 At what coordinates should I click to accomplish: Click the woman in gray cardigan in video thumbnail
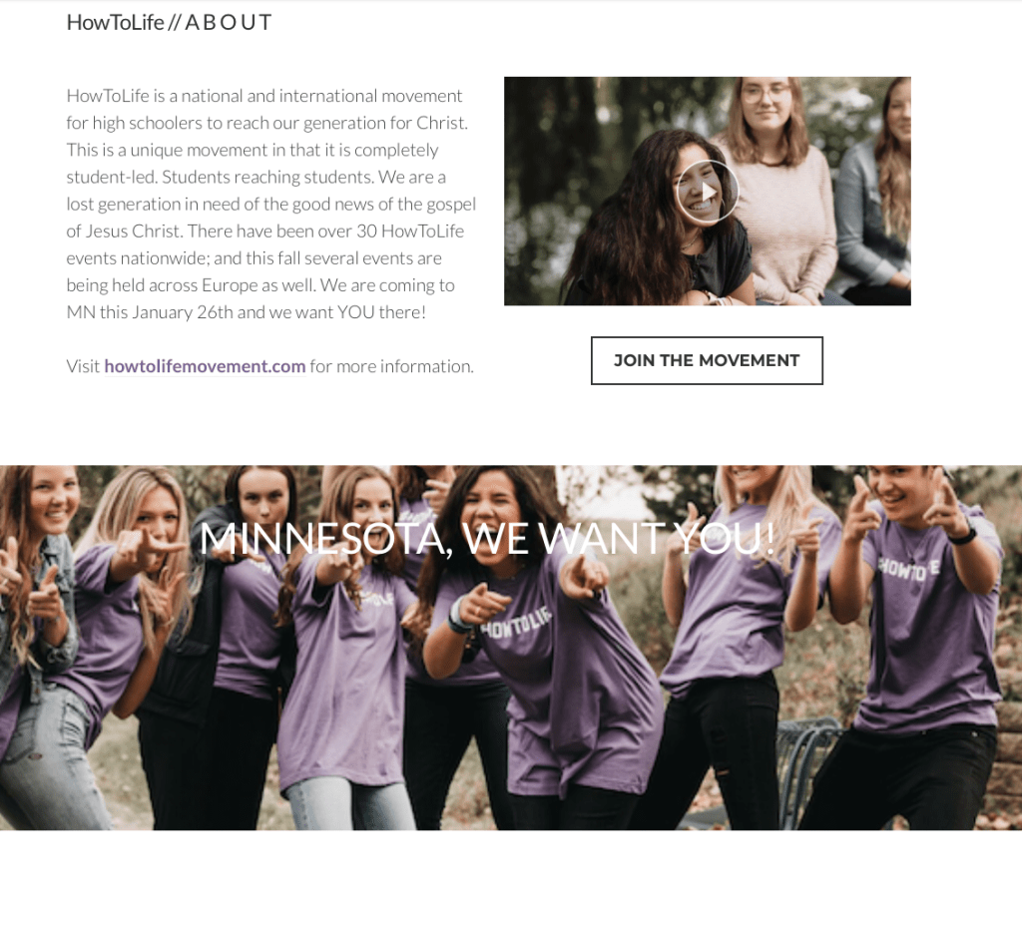pos(876,196)
